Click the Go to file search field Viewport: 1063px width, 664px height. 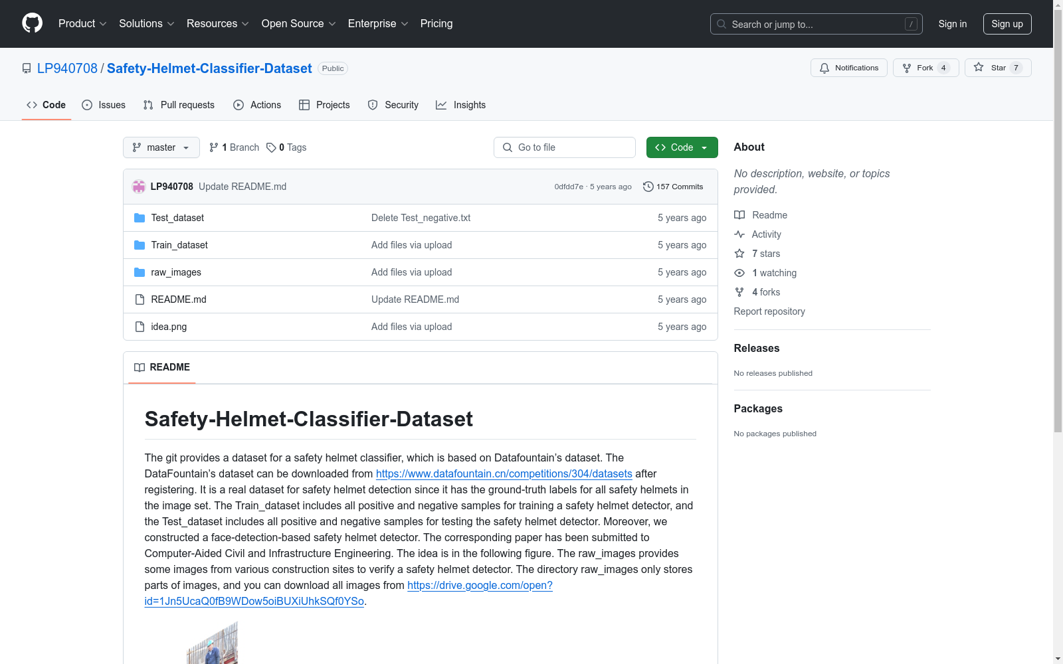(x=565, y=147)
